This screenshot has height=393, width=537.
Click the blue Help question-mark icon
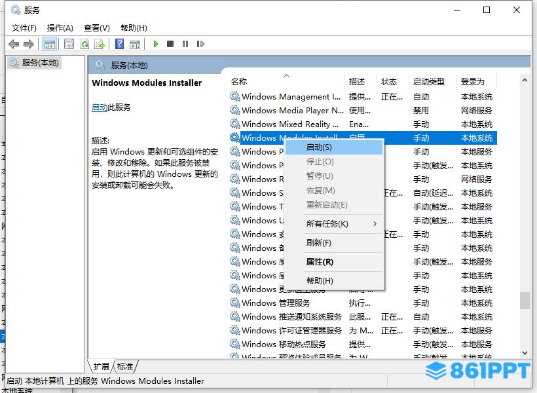120,44
